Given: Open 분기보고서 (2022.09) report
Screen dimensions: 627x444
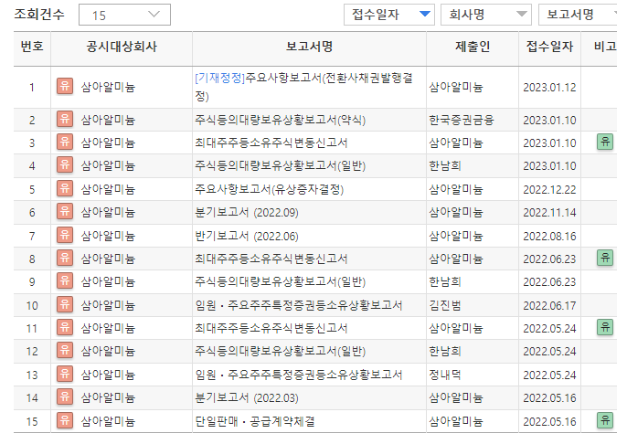Looking at the screenshot, I should coord(247,212).
